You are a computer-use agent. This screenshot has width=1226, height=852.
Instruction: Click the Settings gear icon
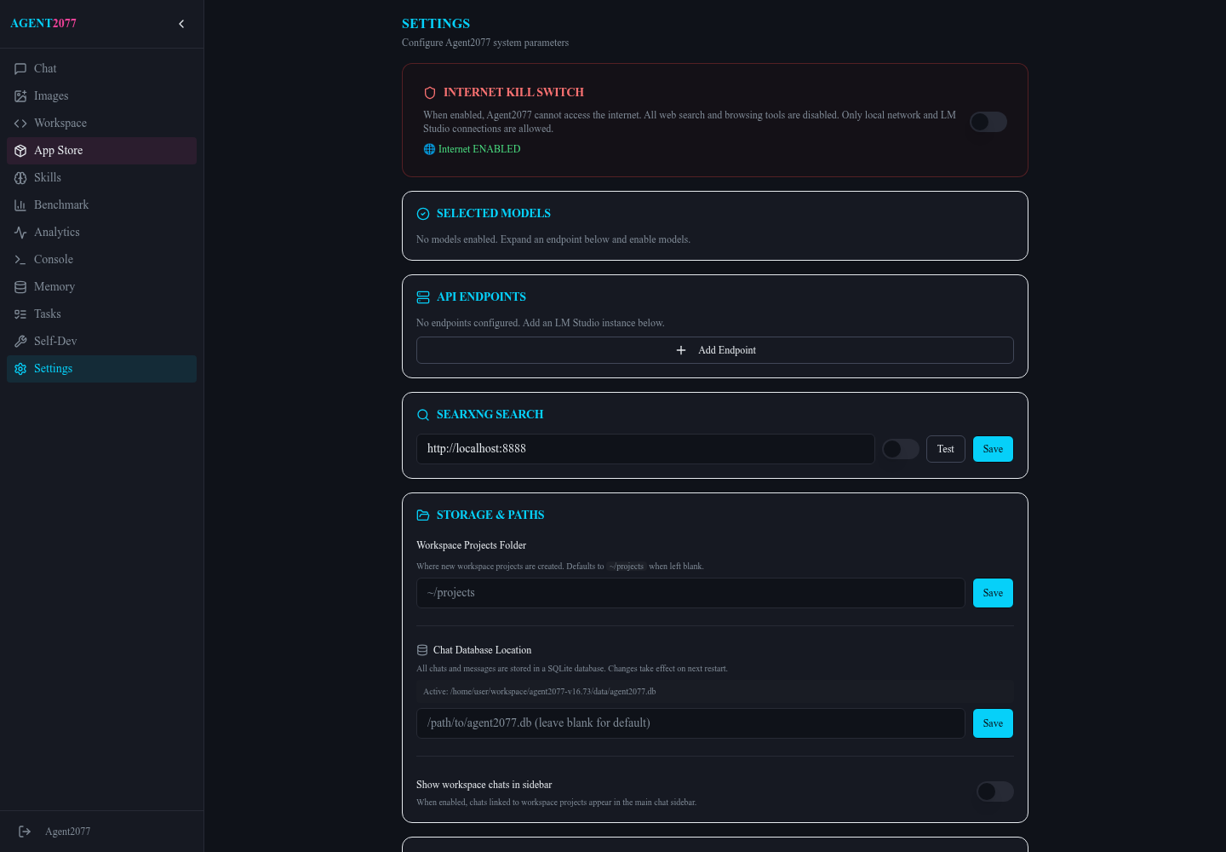(x=20, y=369)
